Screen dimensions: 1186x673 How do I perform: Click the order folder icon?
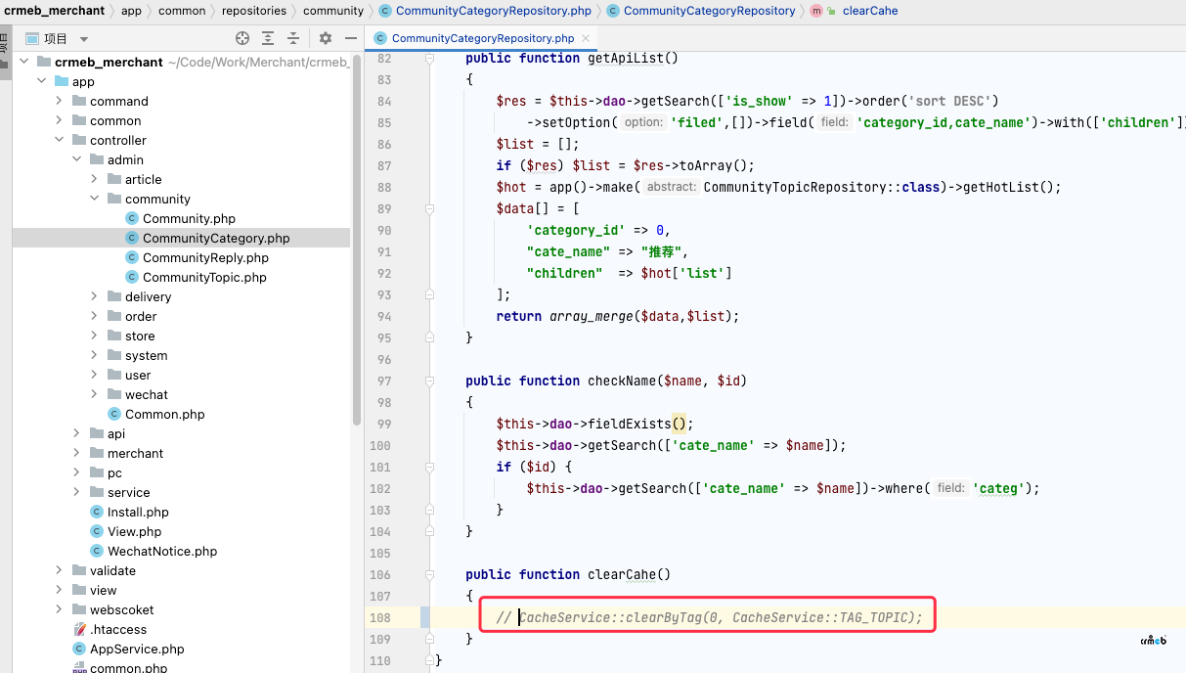click(x=114, y=316)
